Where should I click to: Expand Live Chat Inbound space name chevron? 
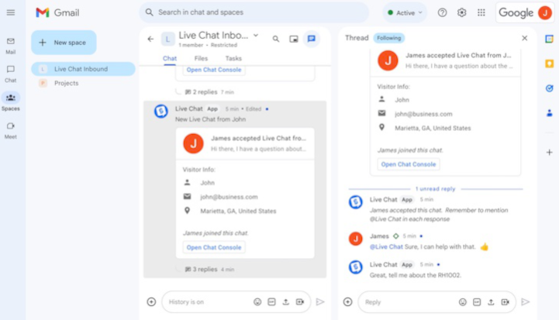pos(256,35)
